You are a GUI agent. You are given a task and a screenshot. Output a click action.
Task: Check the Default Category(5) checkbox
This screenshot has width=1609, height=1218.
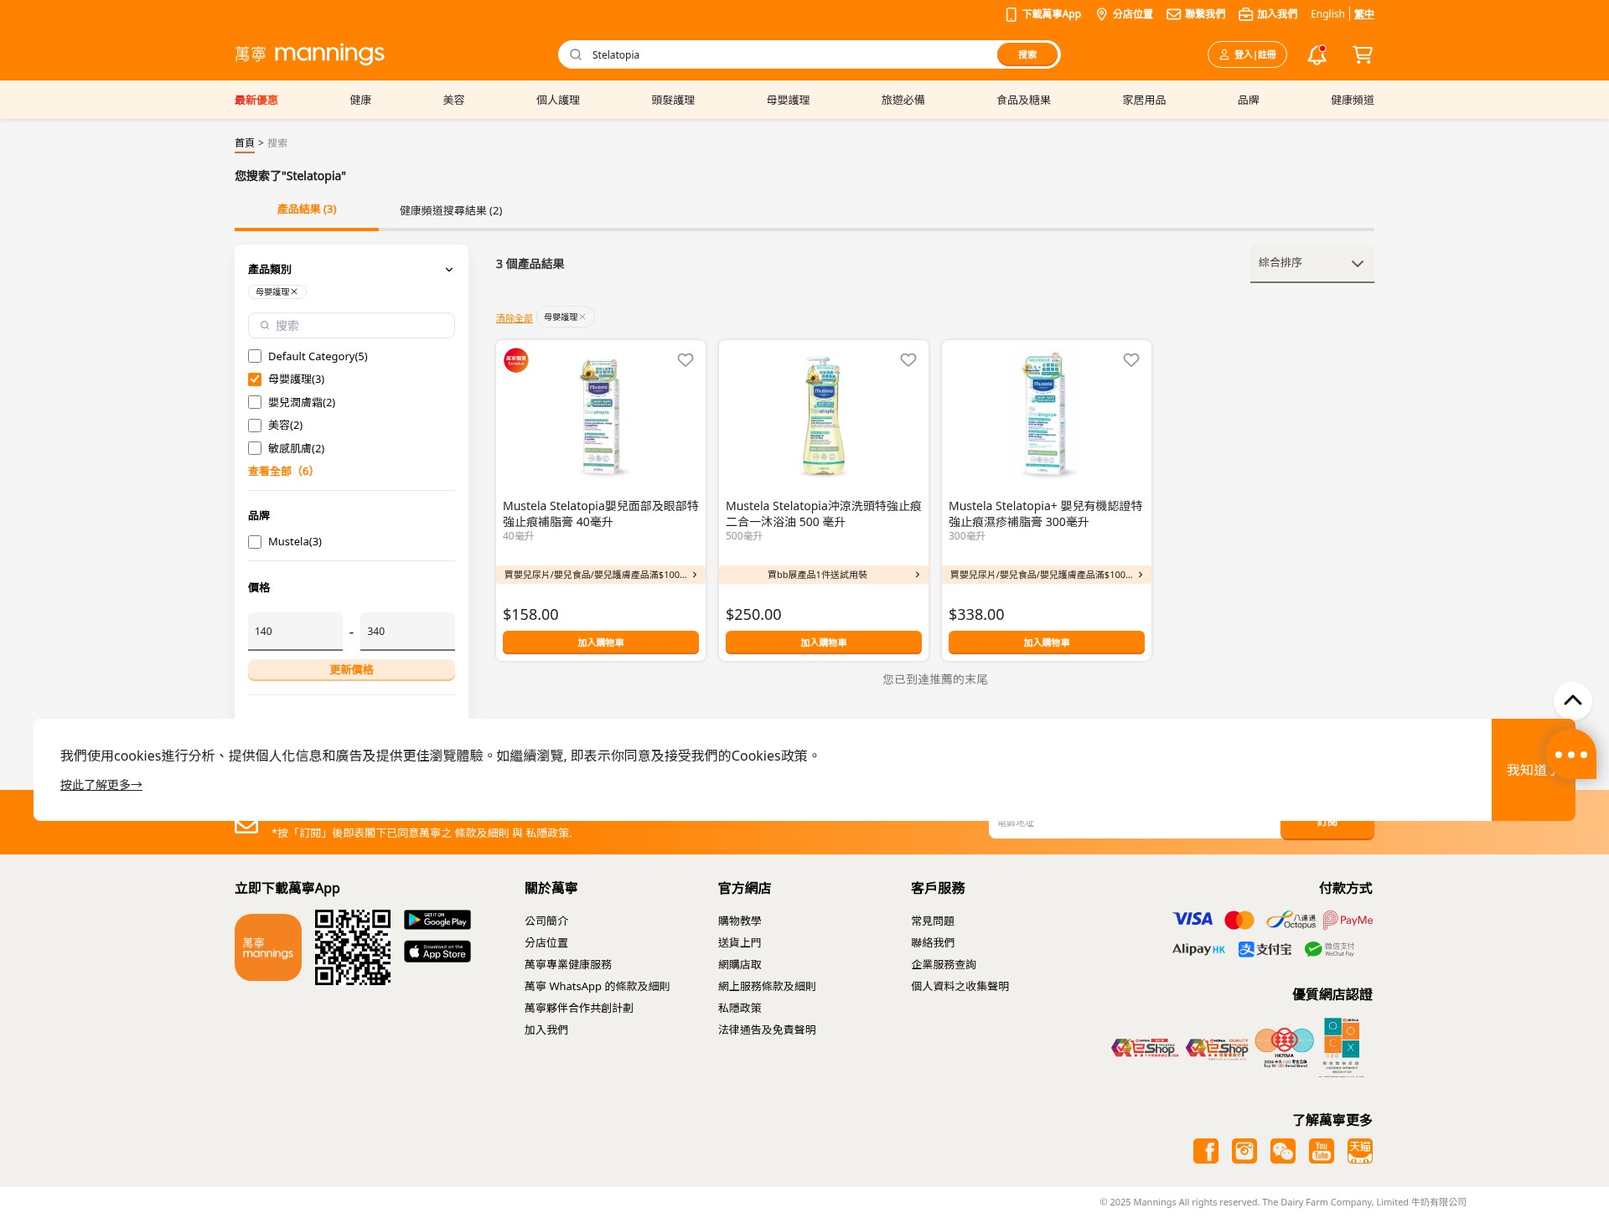(x=255, y=357)
